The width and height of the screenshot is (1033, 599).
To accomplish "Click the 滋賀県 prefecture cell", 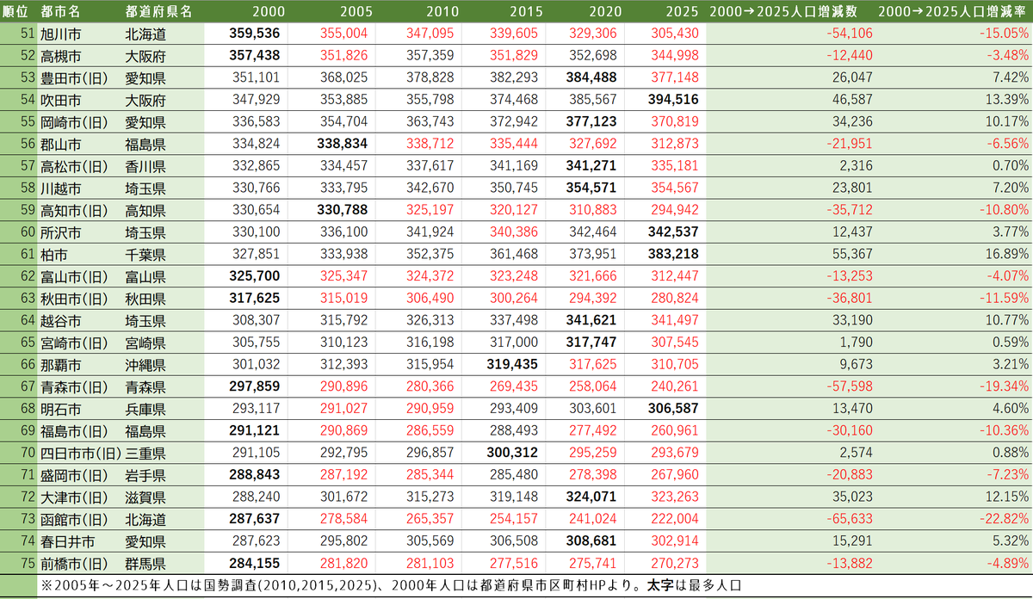I will coord(145,497).
